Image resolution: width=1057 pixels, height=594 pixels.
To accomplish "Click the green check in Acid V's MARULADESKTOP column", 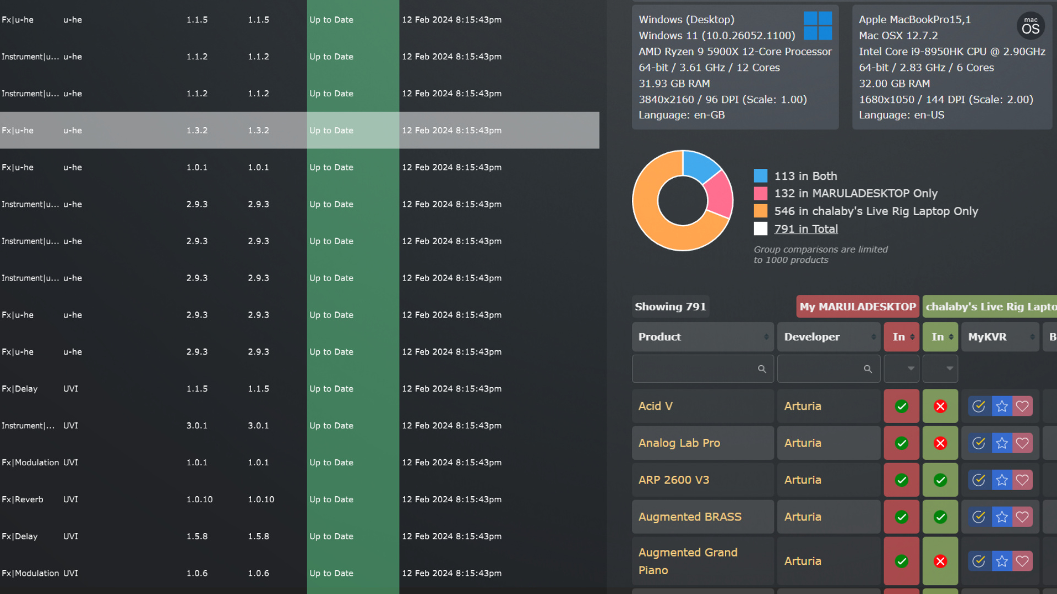I will (902, 406).
